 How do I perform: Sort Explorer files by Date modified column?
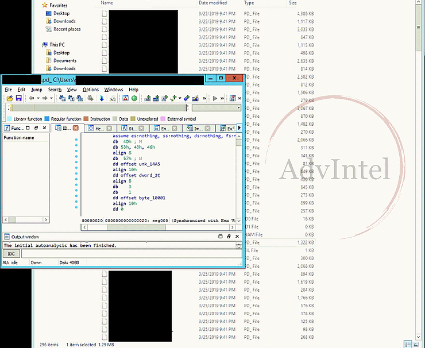(x=212, y=3)
